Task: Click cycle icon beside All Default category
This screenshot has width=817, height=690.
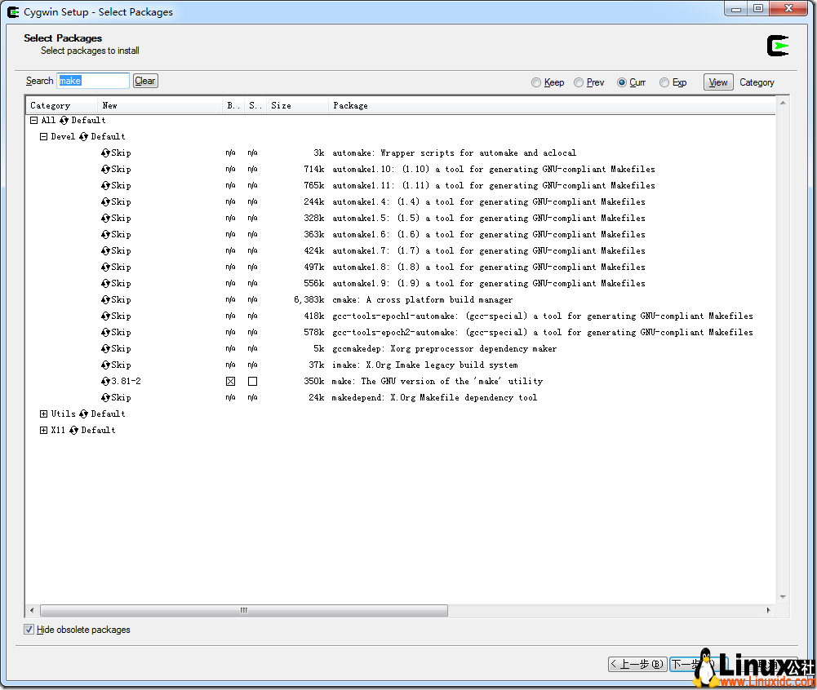Action: point(64,121)
